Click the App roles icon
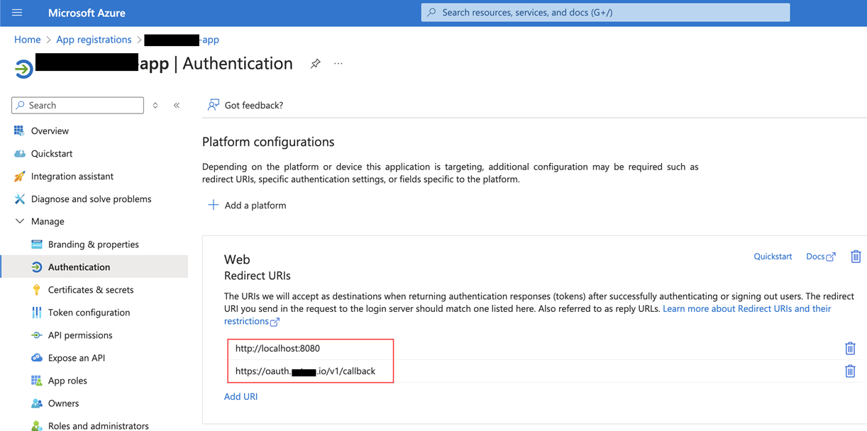The width and height of the screenshot is (867, 431). coord(37,381)
